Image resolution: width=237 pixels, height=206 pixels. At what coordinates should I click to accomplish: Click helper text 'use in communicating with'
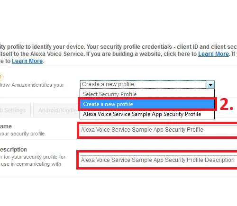31,164
